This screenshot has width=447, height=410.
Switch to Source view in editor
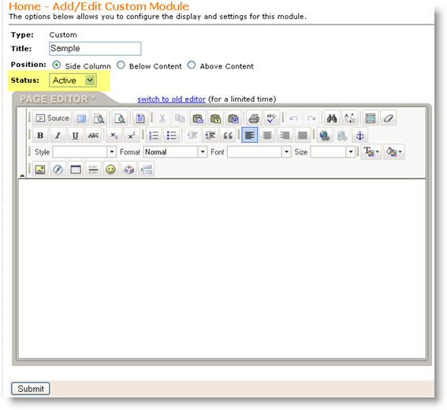(x=53, y=118)
